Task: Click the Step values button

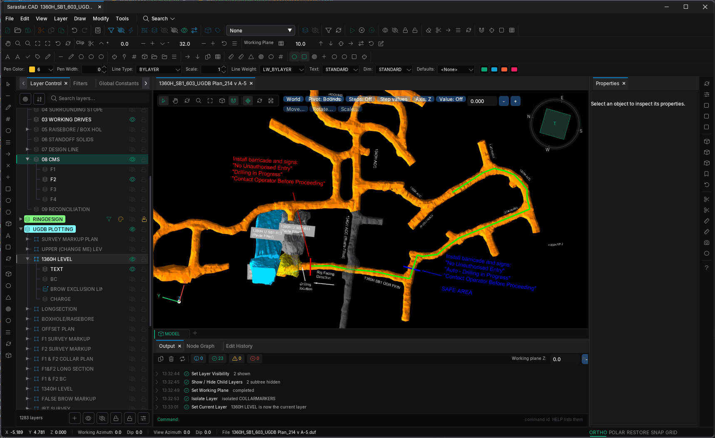Action: (394, 99)
